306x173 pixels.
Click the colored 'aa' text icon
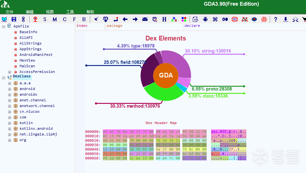point(174,19)
